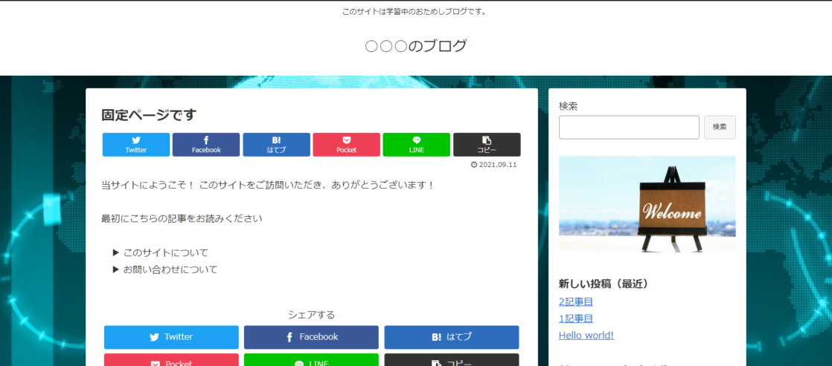Open the 1記事目 post link
This screenshot has width=832, height=366.
click(x=576, y=319)
